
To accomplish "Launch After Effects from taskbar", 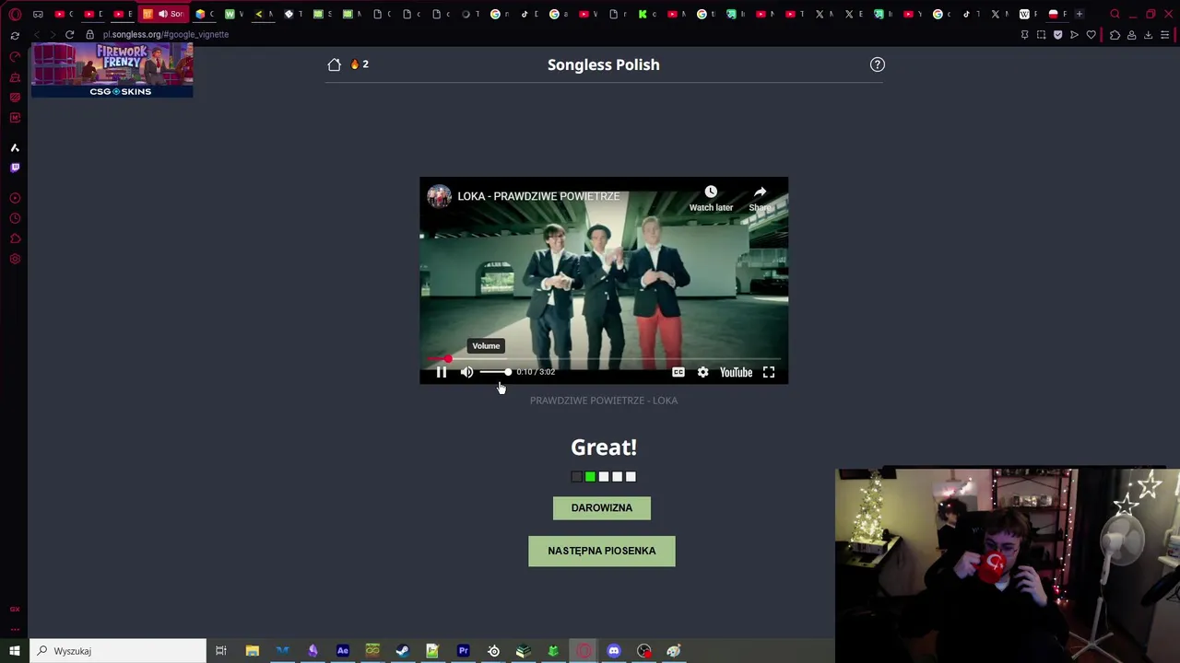I will coord(343,651).
